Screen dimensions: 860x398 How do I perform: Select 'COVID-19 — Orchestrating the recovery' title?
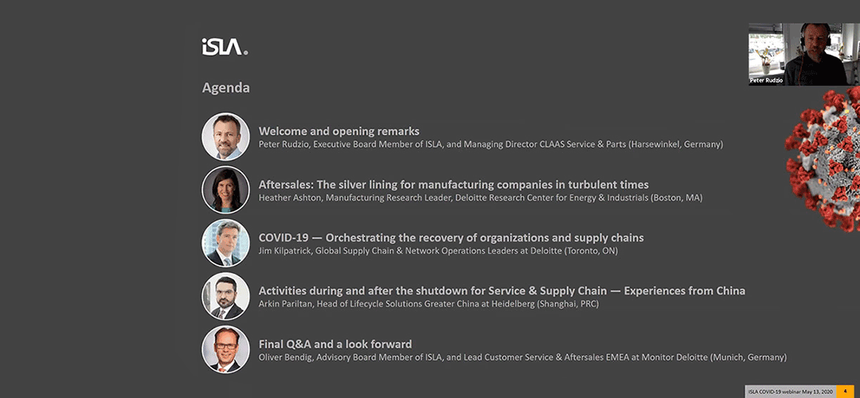[x=451, y=238]
